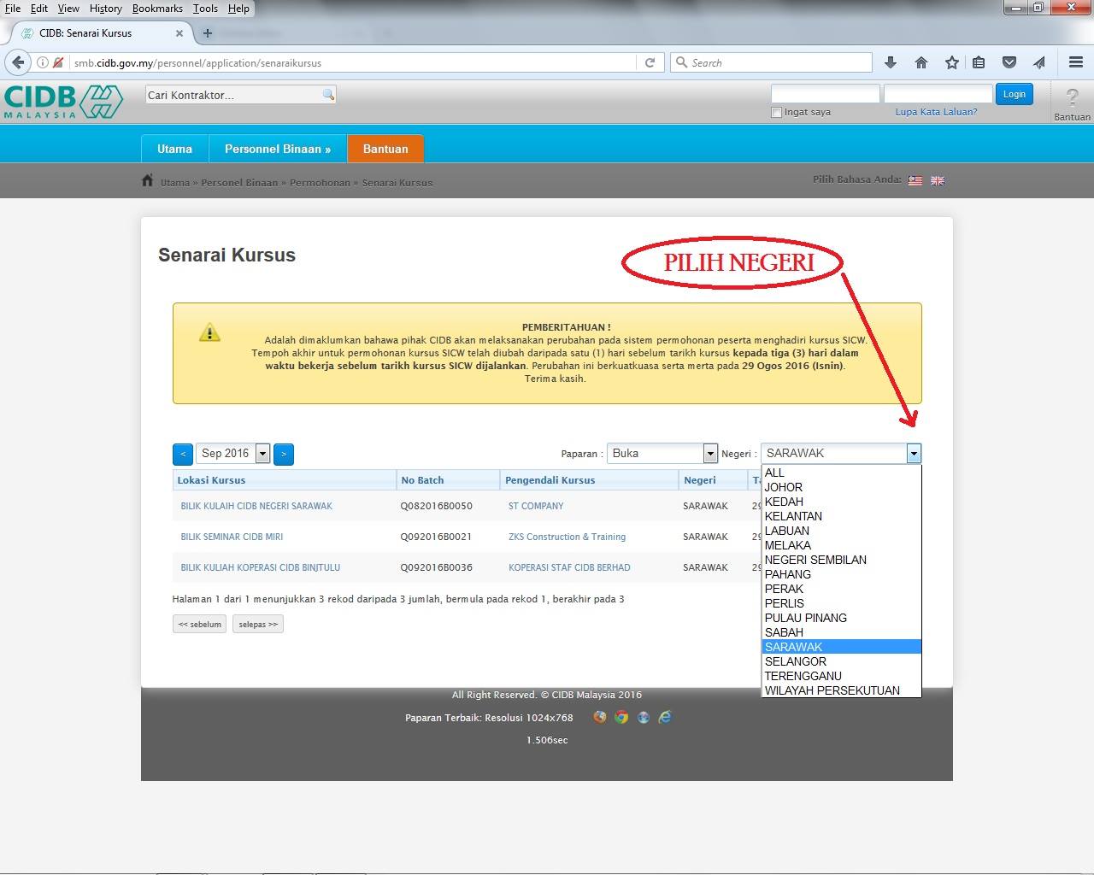The width and height of the screenshot is (1094, 875).
Task: Open the Tools menu
Action: (x=205, y=9)
